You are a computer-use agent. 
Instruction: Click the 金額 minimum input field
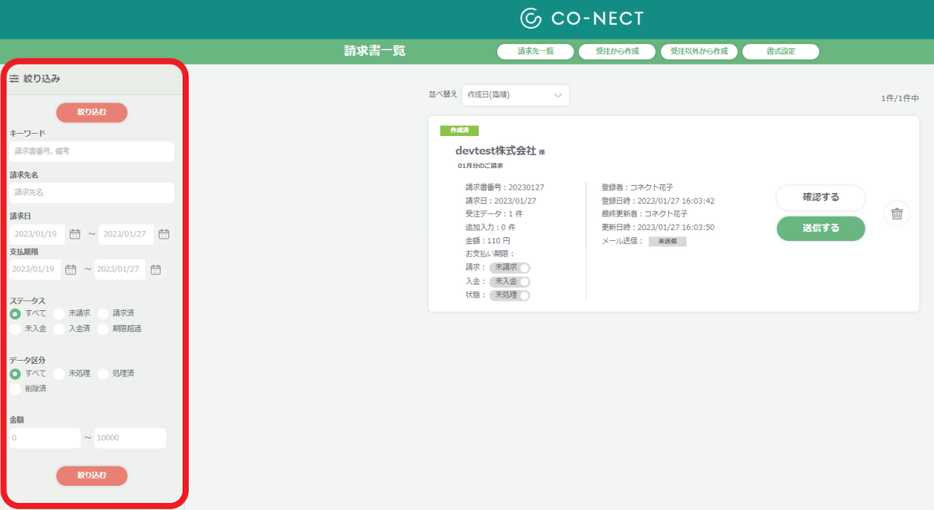coord(45,438)
